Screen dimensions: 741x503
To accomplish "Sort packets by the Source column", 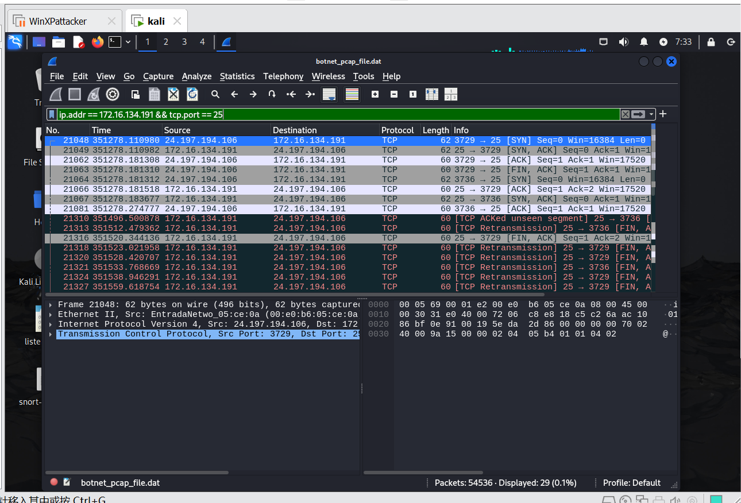I will 217,130.
